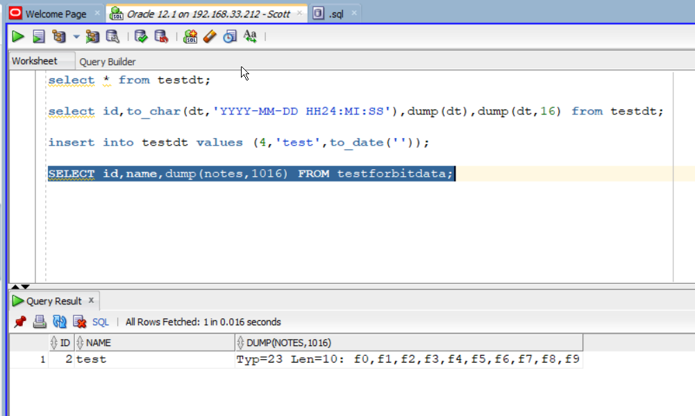Click the change case 'Aa' toolbar icon
The image size is (695, 416).
[250, 37]
